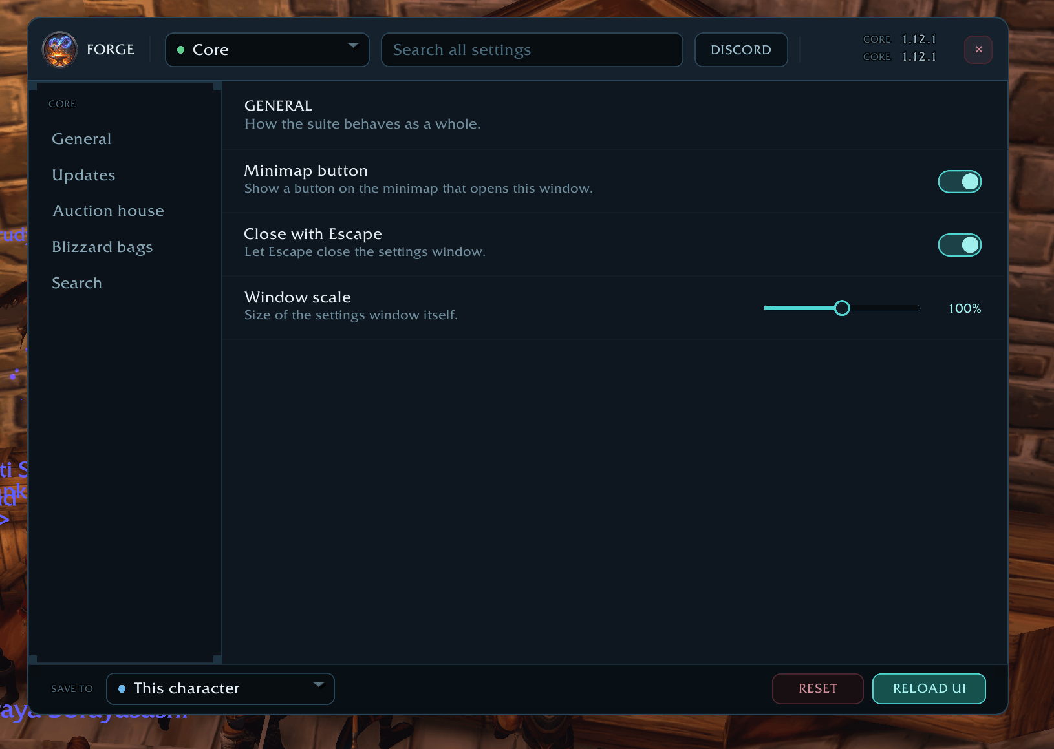Click the upper CORE 1.12.1 version label
1054x749 pixels.
click(x=899, y=39)
